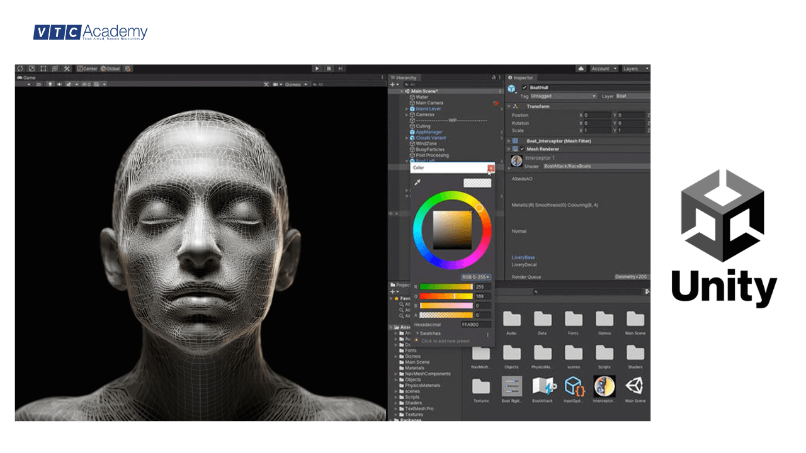Viewport: 806px width, 453px height.
Task: Click the Gizmos toggle in the Game view toolbar
Action: [293, 84]
